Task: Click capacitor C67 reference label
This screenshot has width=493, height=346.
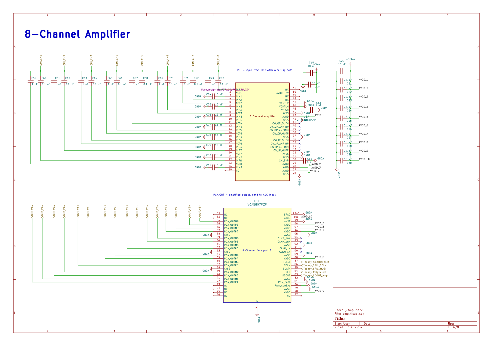Action: 136,78
